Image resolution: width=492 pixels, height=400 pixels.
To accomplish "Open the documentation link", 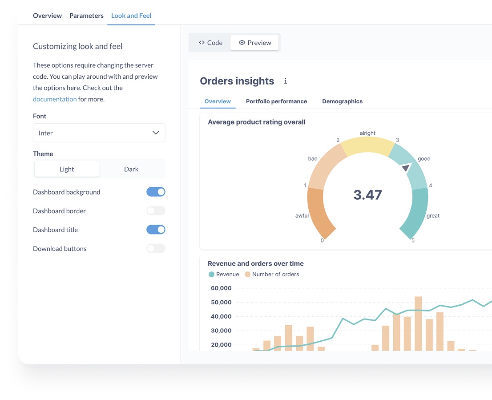I will point(55,99).
